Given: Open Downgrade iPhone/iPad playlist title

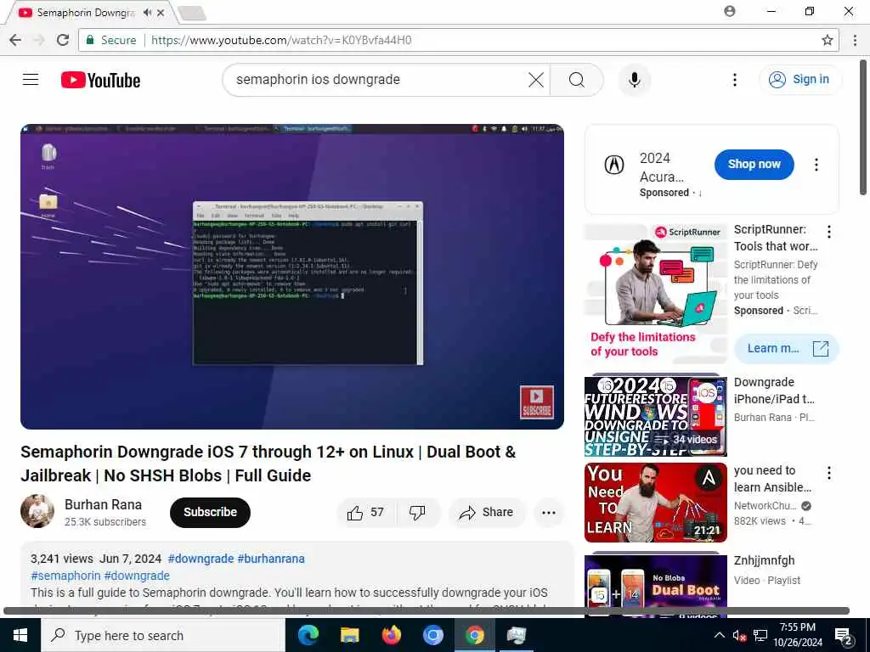Looking at the screenshot, I should [x=774, y=391].
